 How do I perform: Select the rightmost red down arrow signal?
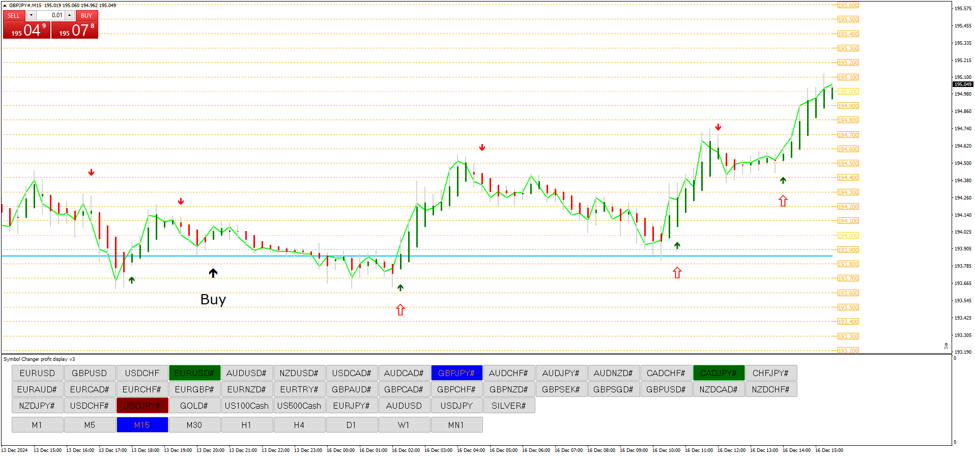pyautogui.click(x=718, y=127)
